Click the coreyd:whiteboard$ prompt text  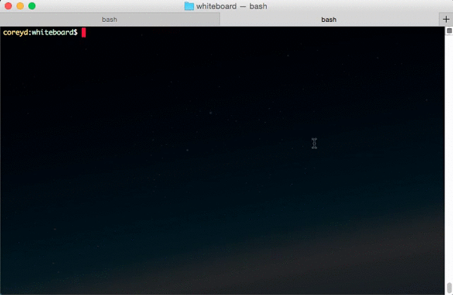[x=40, y=32]
